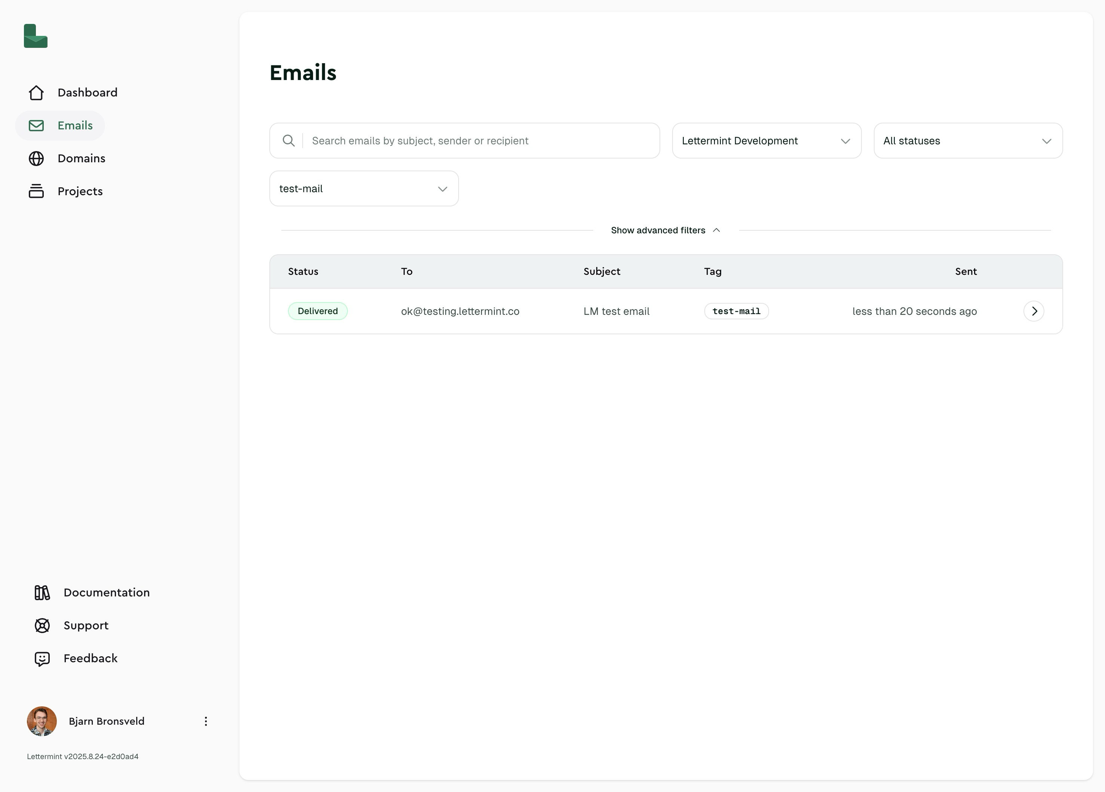Click the Dashboard home icon
The width and height of the screenshot is (1105, 792).
[x=36, y=92]
